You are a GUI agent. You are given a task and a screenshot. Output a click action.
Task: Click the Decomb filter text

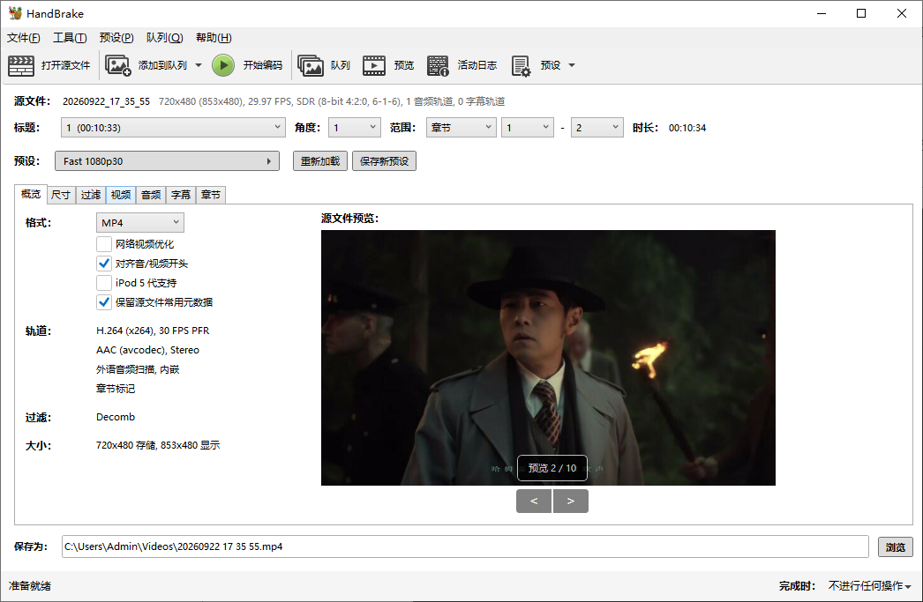click(116, 417)
